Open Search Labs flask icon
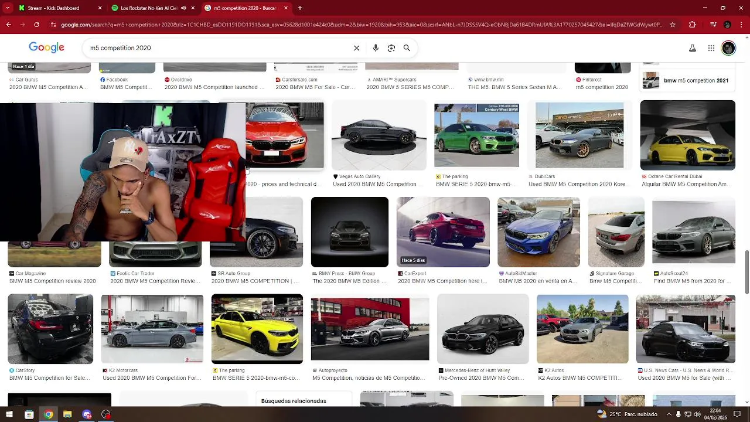Screen dimensions: 750x422 (693, 48)
